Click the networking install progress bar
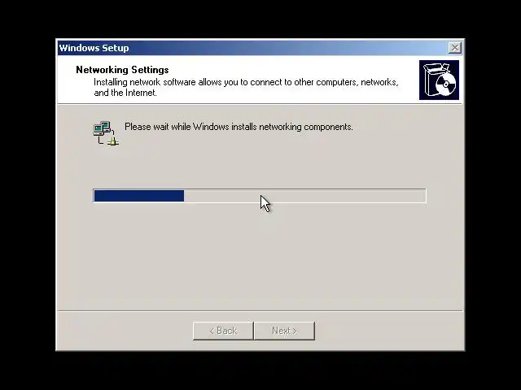Screen dimensions: 521x390 260,196
